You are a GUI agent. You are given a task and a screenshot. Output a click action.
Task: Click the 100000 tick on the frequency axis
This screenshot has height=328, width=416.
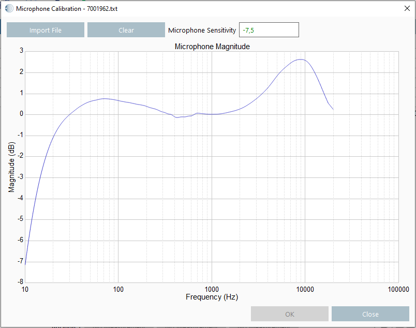397,289
